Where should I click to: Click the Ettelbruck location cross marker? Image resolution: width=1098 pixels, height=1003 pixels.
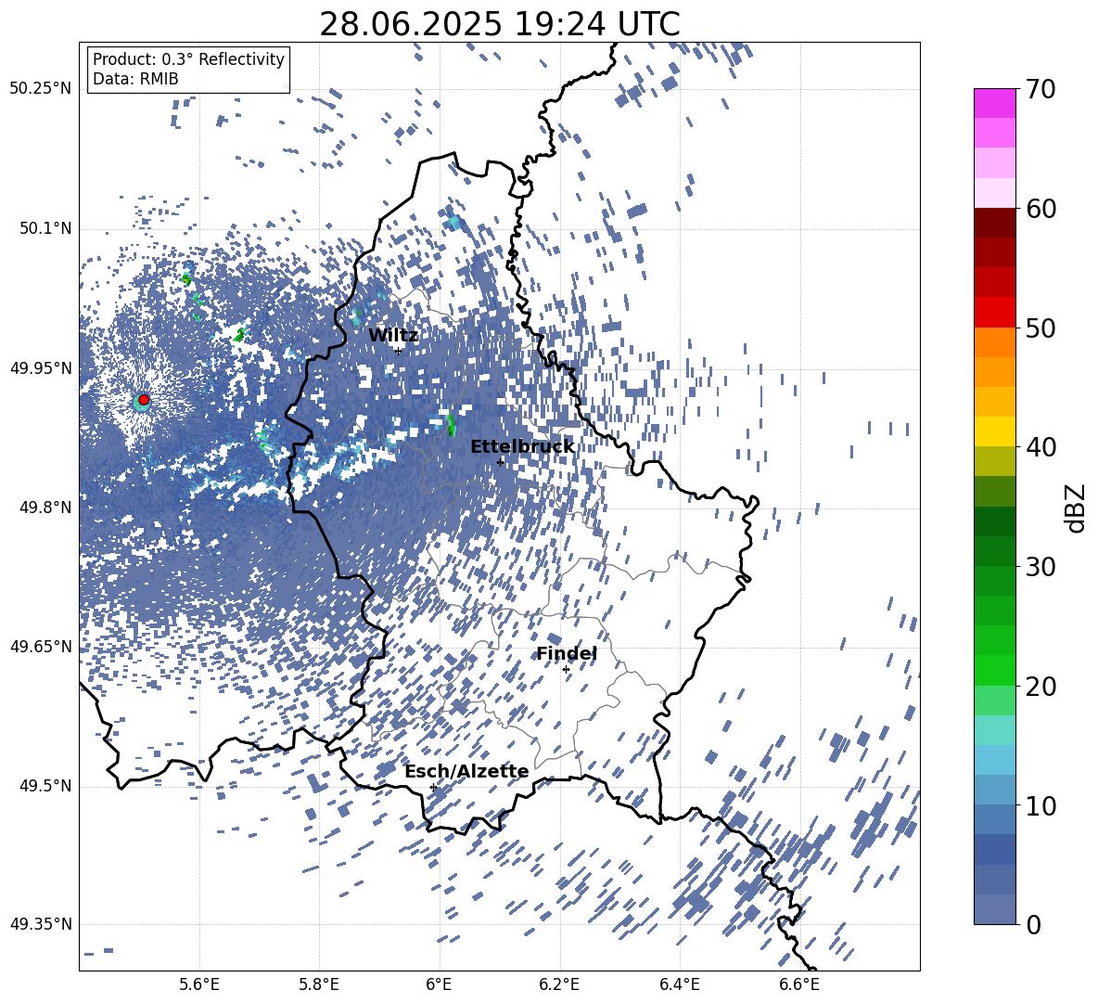[x=500, y=462]
